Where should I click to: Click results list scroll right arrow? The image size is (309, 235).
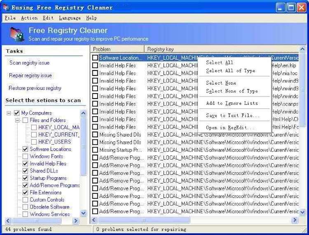pyautogui.click(x=295, y=220)
